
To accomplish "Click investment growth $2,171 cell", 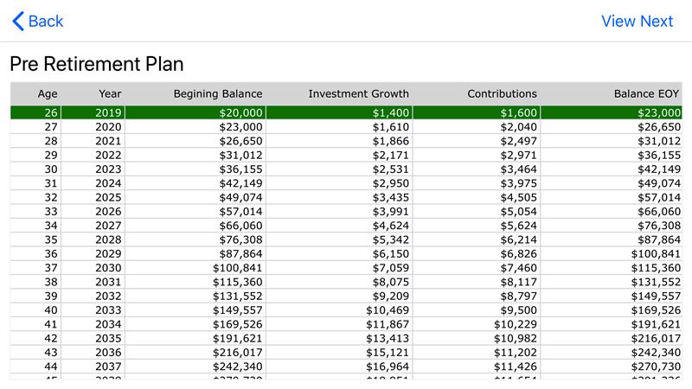I will pos(339,155).
